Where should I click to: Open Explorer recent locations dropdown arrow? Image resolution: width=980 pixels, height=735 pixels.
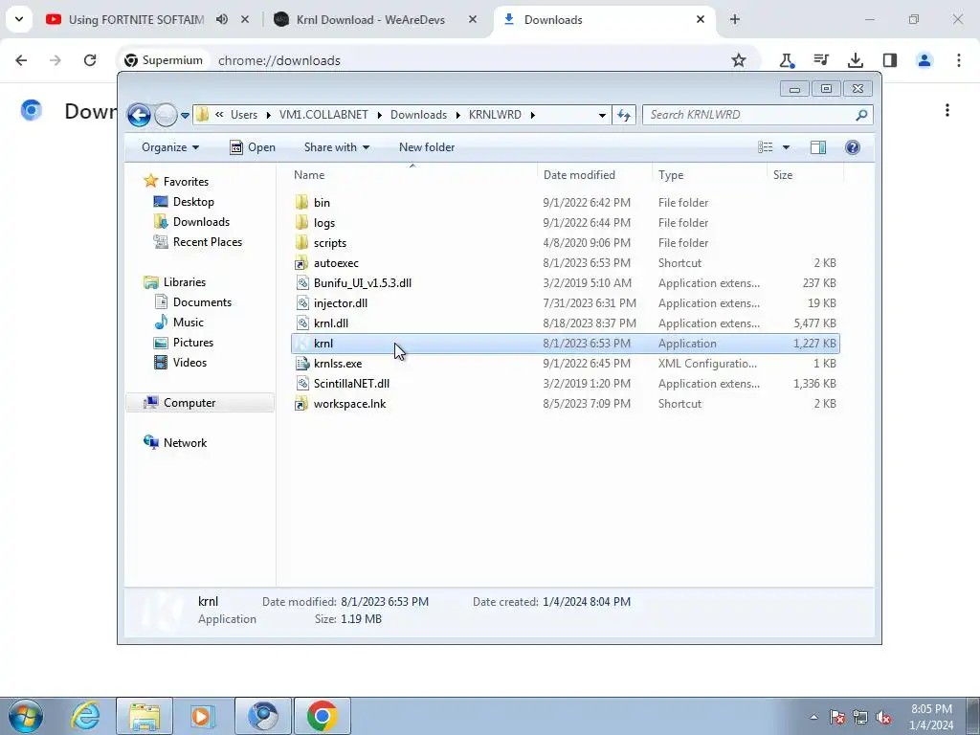[x=185, y=115]
